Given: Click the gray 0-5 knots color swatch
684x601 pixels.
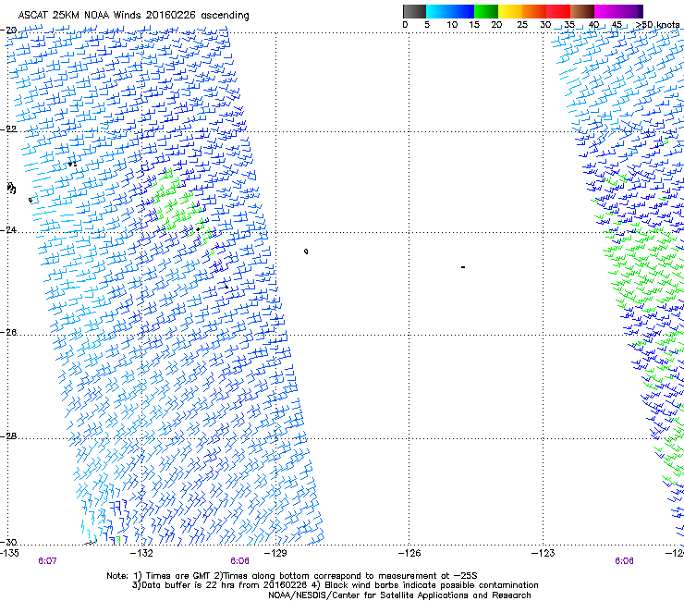Looking at the screenshot, I should click(x=414, y=11).
